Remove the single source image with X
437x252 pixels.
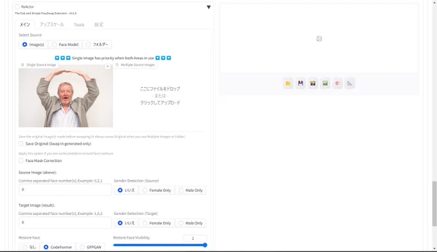click(x=107, y=67)
